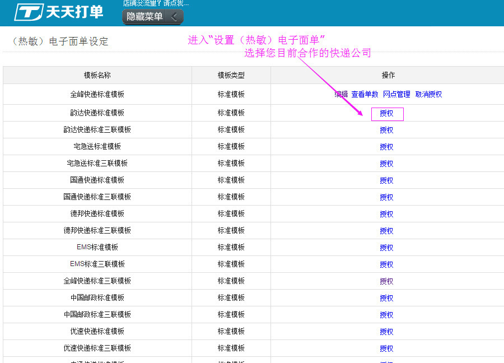Click 授权 for EMS标准模板
Screen dimensions: 504x363
coord(386,247)
